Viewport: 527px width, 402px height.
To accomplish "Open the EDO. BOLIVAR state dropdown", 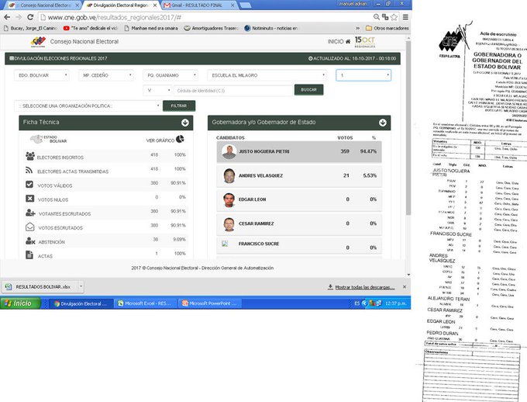I will pos(42,75).
